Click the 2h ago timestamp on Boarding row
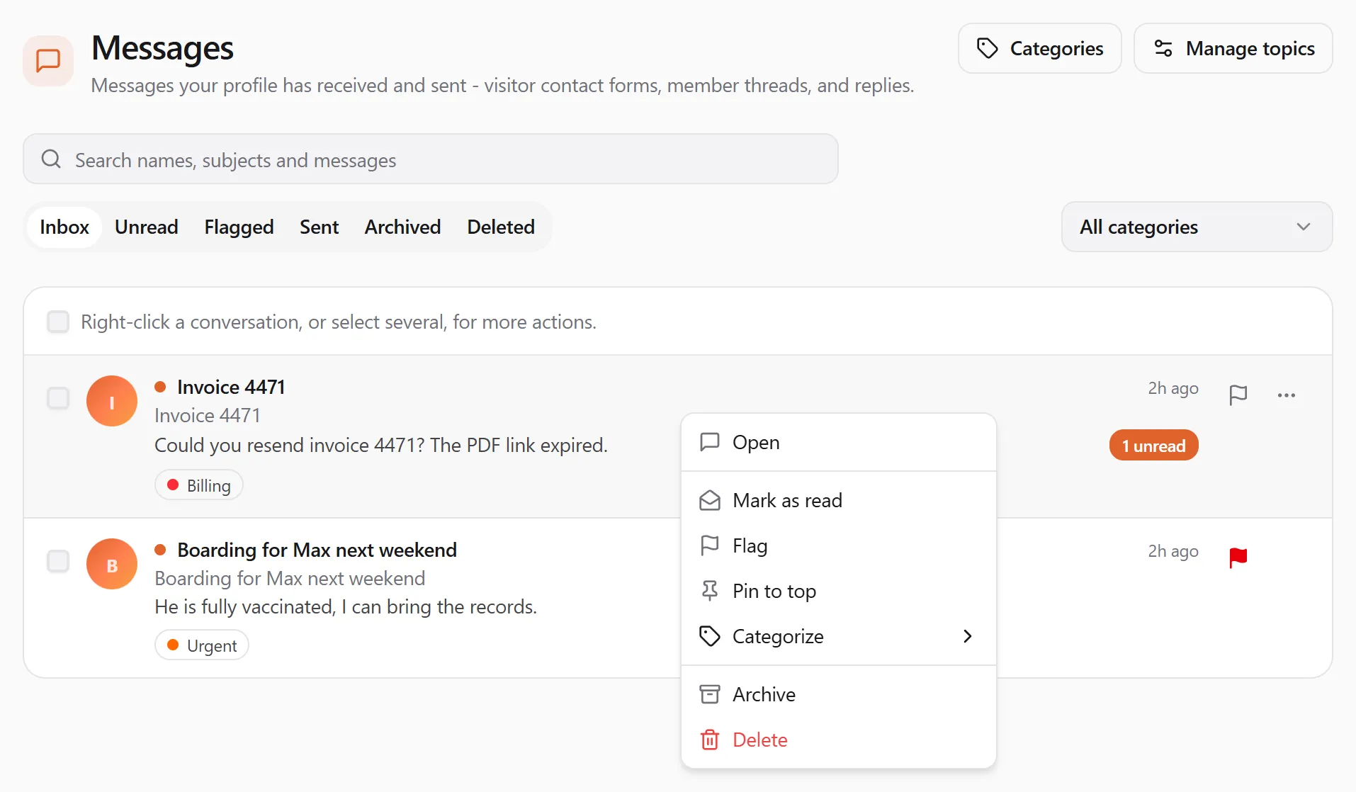This screenshot has height=792, width=1356. click(1173, 551)
